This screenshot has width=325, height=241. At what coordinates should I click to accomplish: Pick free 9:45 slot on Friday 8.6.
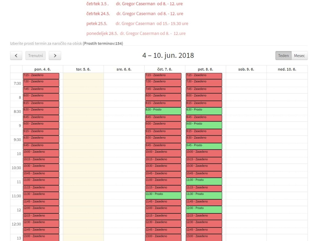click(x=204, y=146)
